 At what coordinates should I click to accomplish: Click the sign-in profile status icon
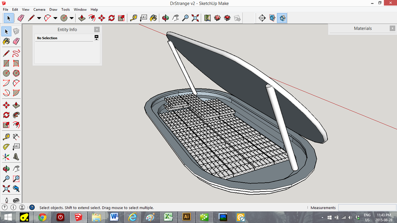coord(22,207)
